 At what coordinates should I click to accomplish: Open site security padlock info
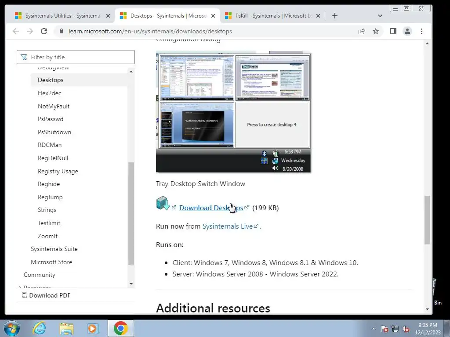point(62,31)
